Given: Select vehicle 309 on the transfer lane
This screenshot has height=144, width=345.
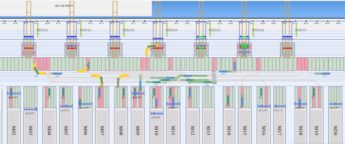Looking at the screenshot, I should (x=57, y=74).
